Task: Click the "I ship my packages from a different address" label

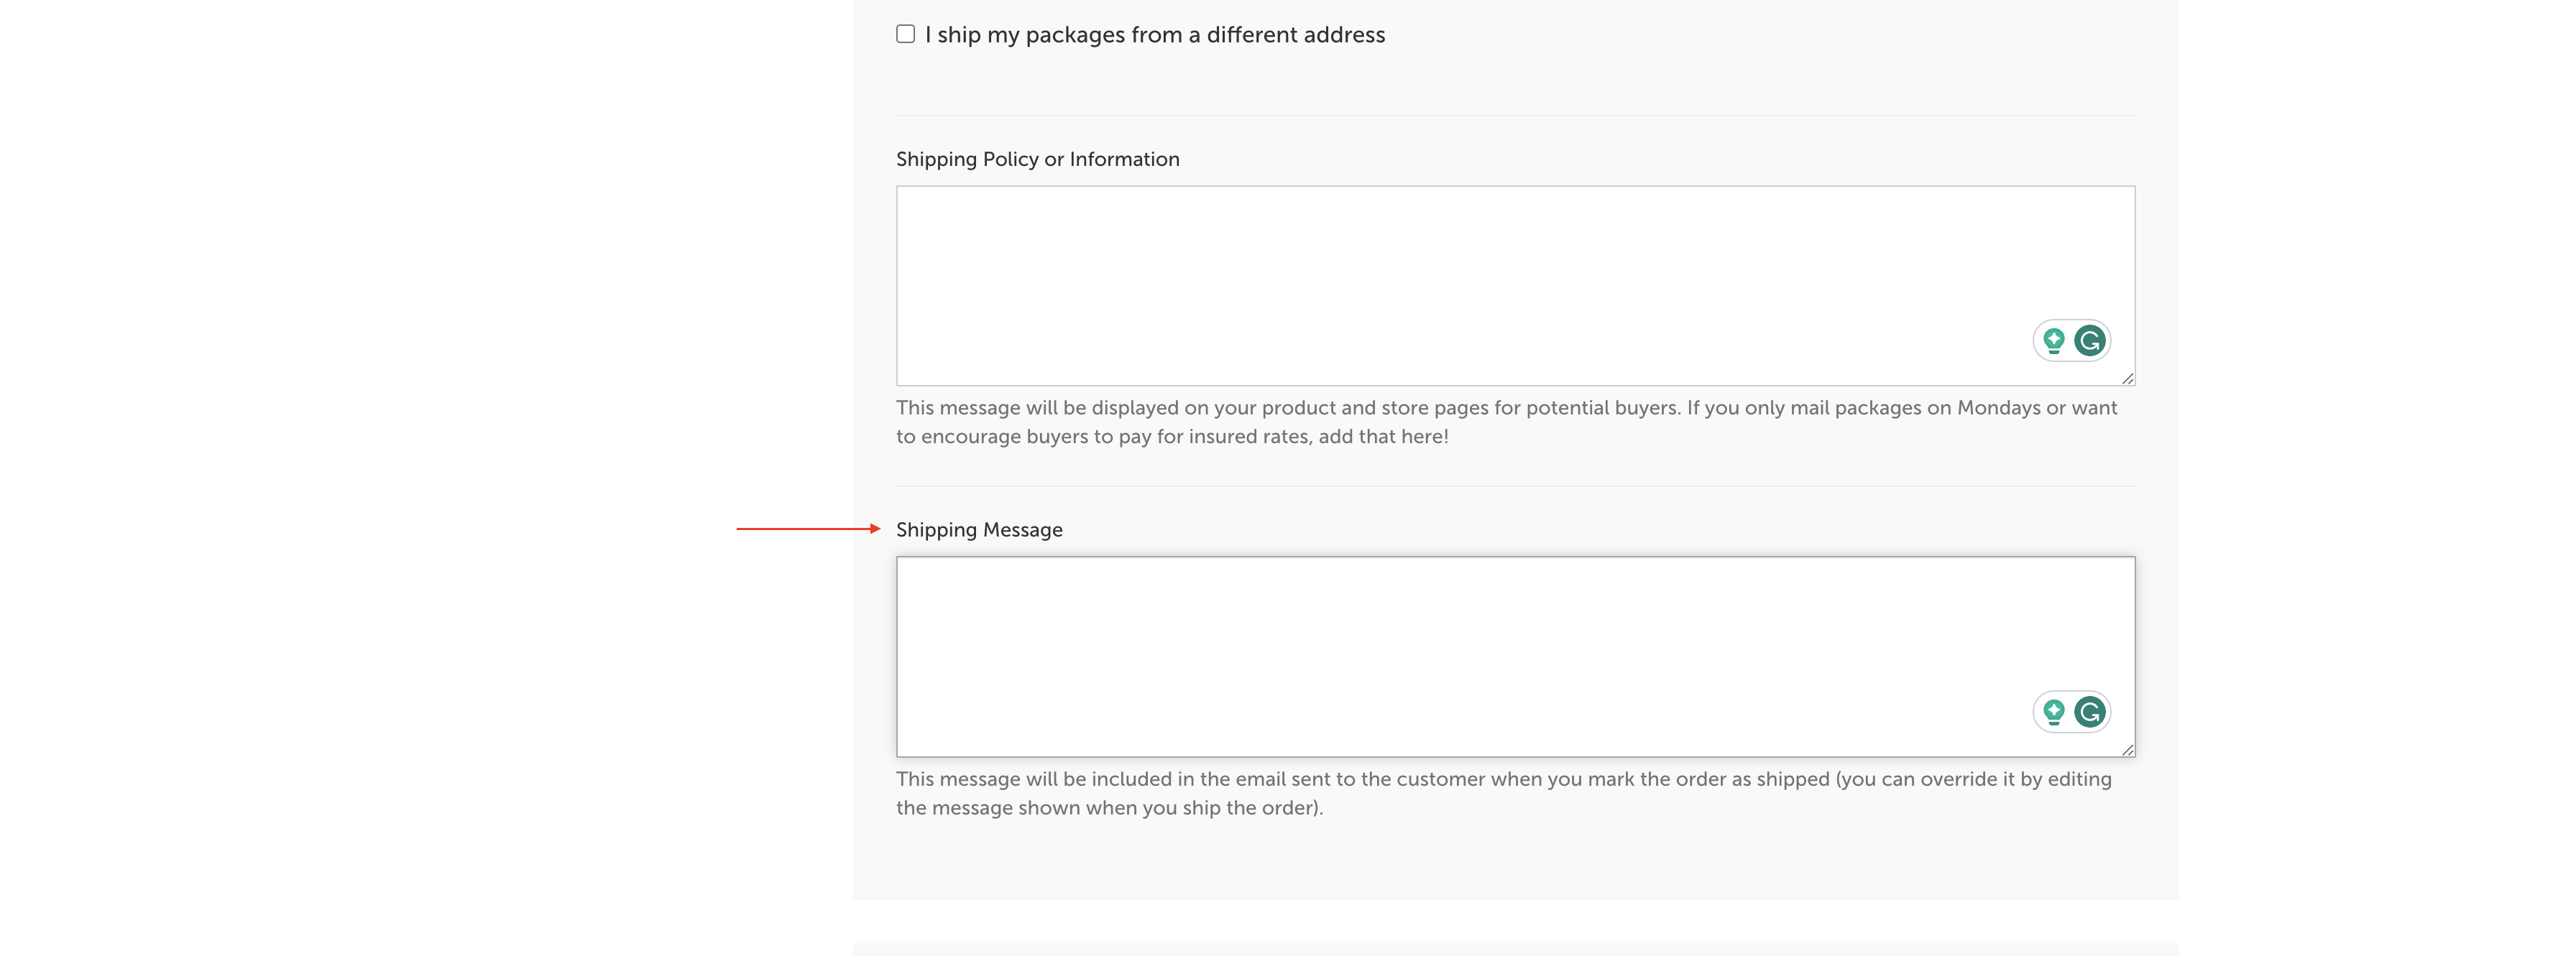Action: (x=1154, y=35)
